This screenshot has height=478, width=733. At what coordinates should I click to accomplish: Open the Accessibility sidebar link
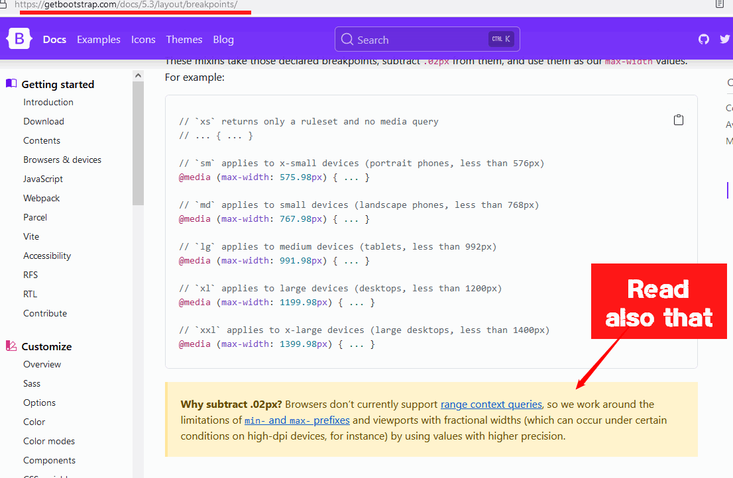[47, 256]
